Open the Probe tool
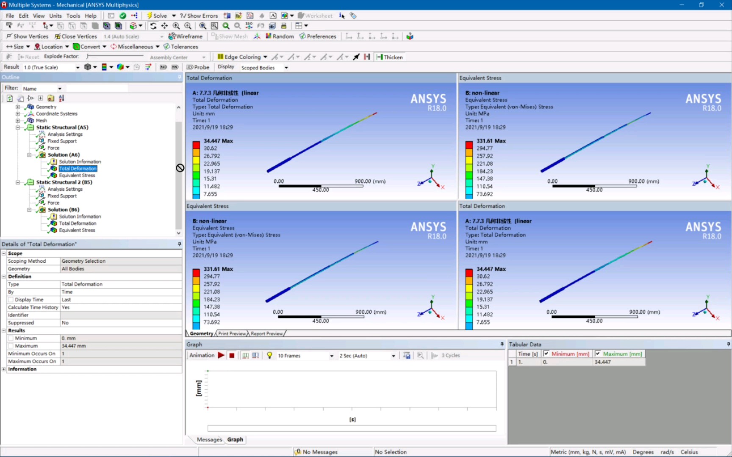The width and height of the screenshot is (732, 457). click(x=198, y=67)
